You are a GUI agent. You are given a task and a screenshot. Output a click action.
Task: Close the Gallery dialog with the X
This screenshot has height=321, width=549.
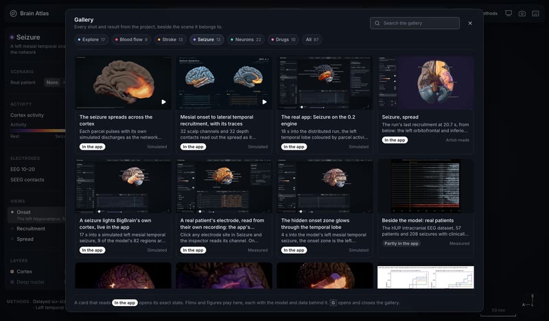pyautogui.click(x=470, y=23)
